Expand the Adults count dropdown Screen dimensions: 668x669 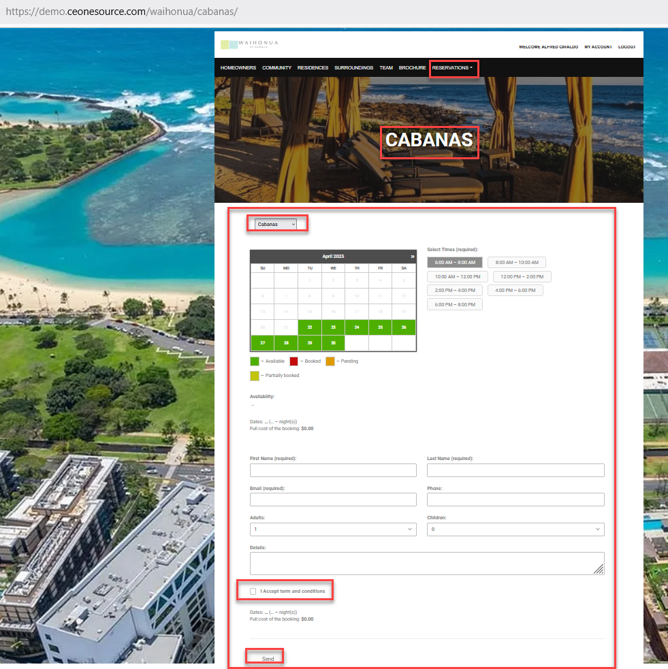(333, 529)
